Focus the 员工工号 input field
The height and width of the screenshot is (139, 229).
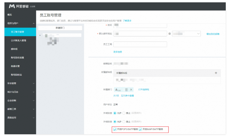tap(140, 44)
